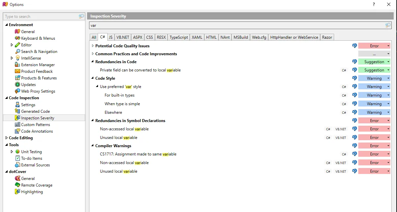The width and height of the screenshot is (397, 212).
Task: Open the Products & Features icon
Action: tap(18, 78)
